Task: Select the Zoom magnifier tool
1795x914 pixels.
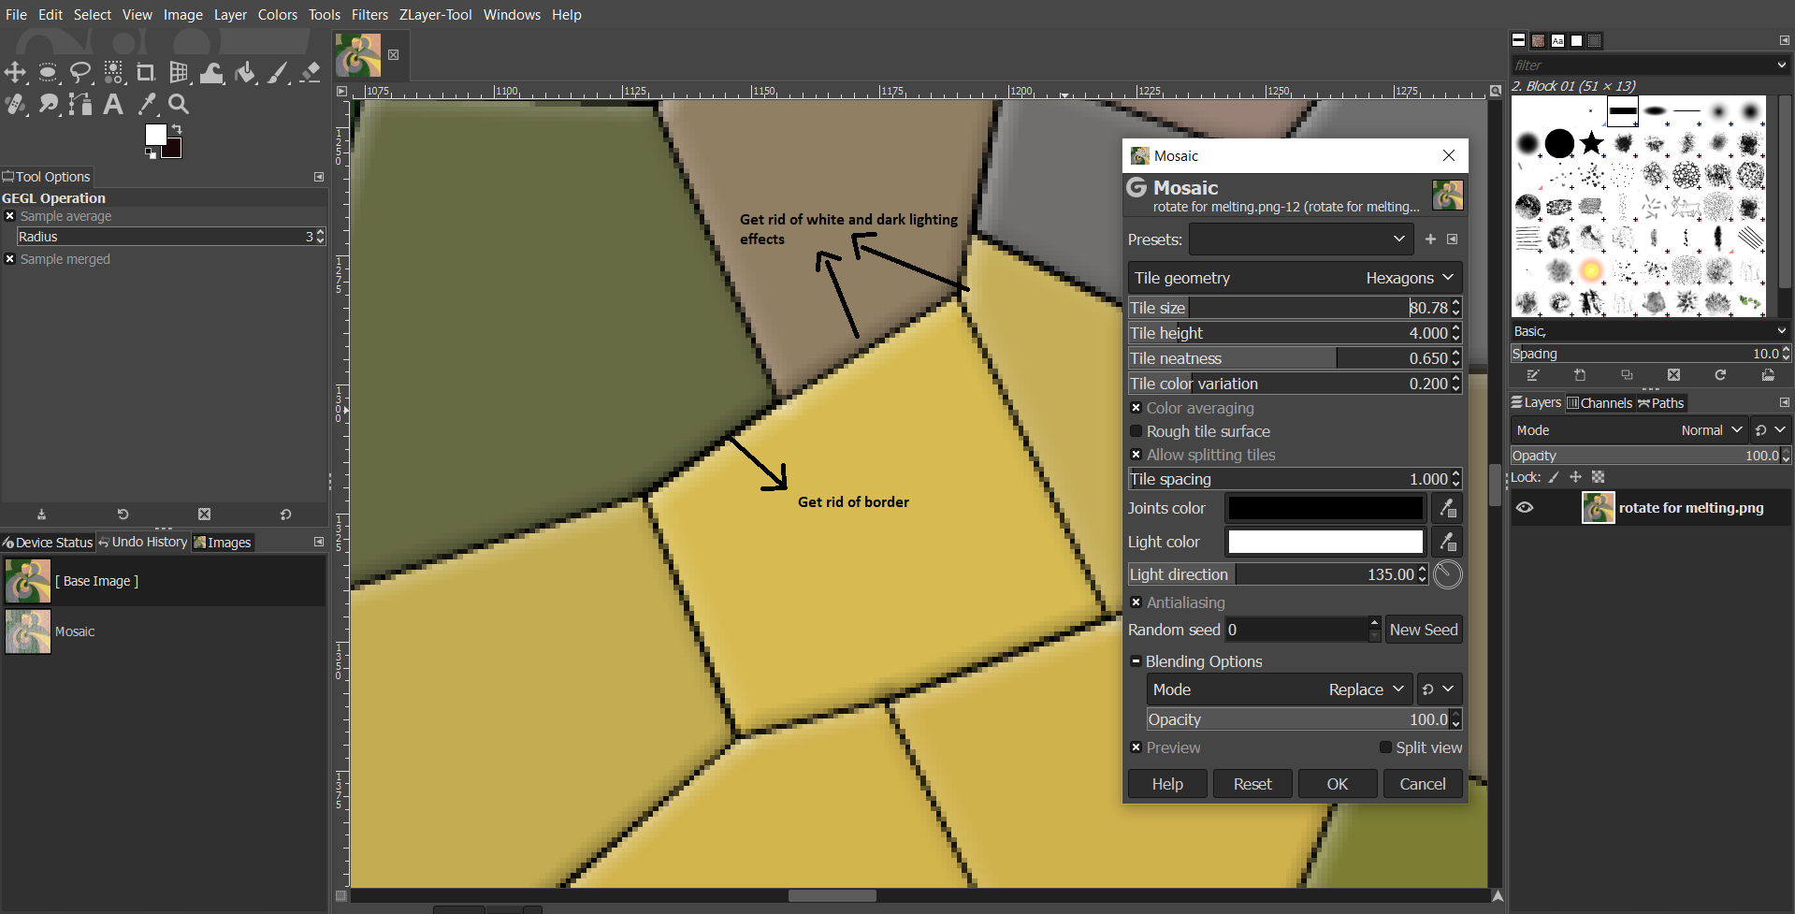Action: coord(179,104)
